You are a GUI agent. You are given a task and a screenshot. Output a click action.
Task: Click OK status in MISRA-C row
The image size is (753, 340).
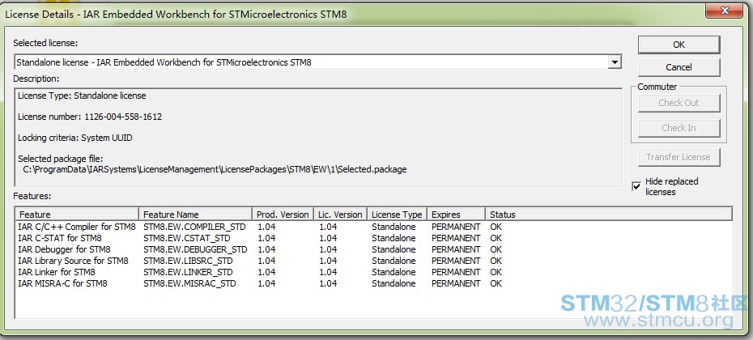[x=496, y=284]
